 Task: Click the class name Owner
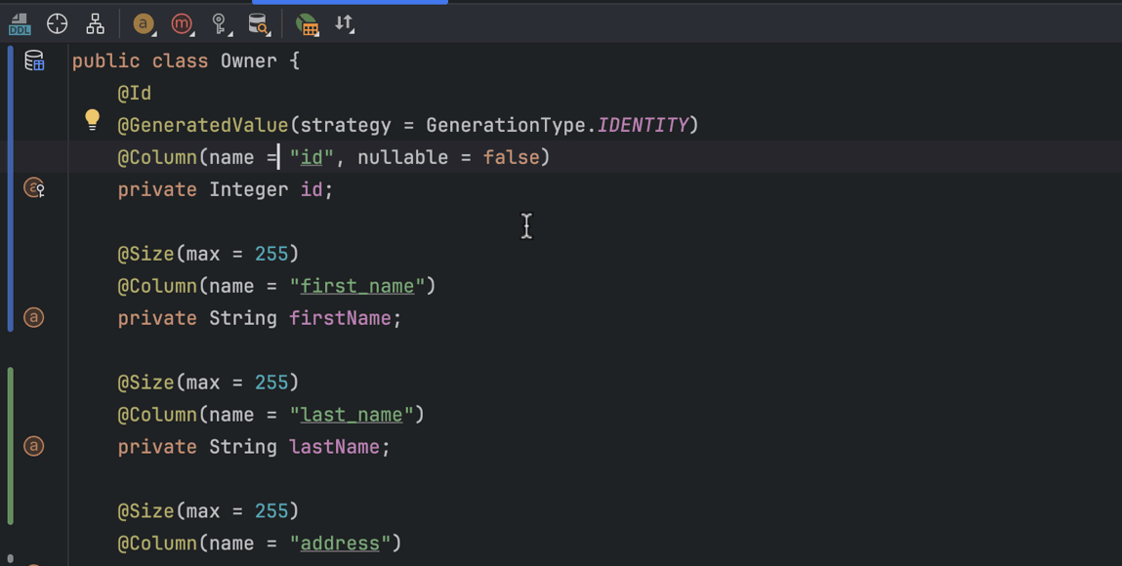coord(248,61)
